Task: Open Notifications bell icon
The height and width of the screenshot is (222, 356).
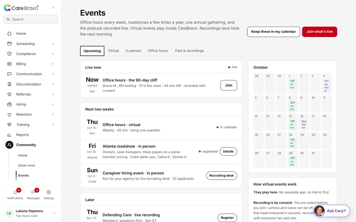Action: click(15, 192)
